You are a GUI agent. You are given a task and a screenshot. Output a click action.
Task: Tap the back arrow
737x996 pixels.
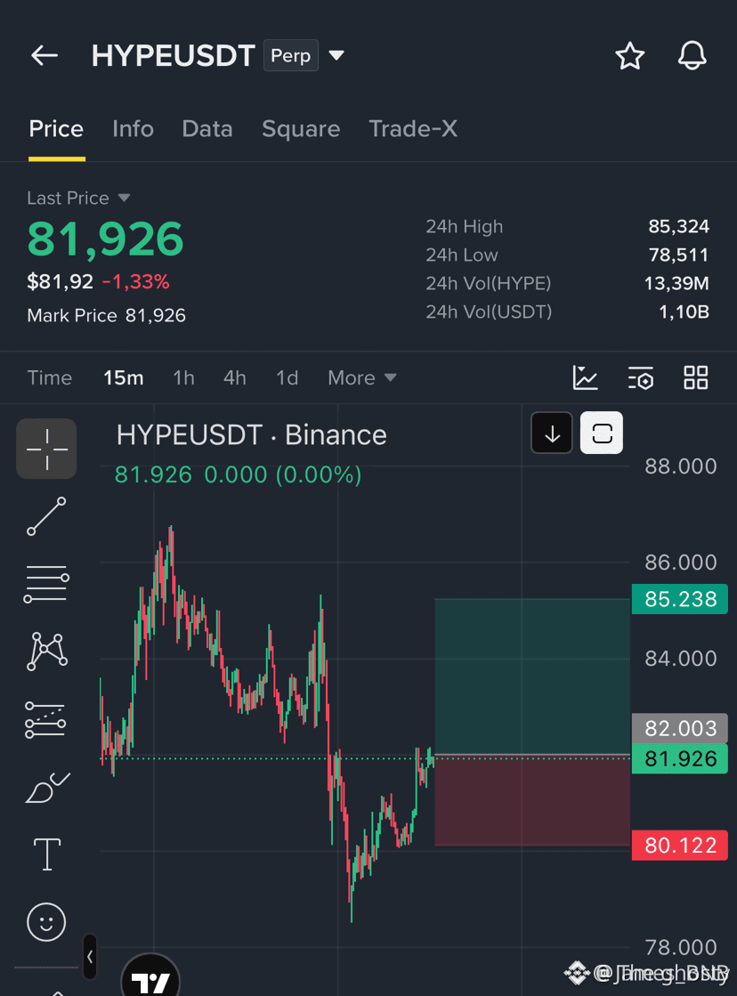45,56
